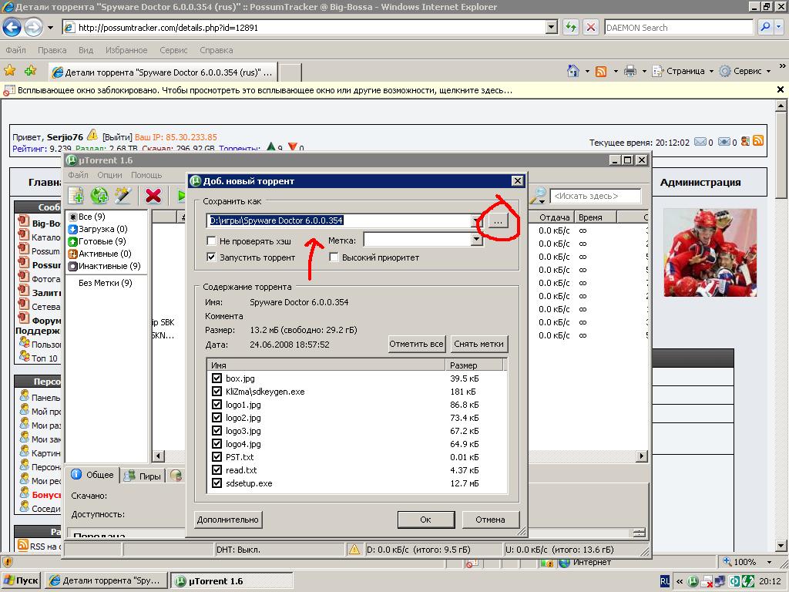
Task: Enable 'Высокий приоритет' checkbox
Action: click(x=334, y=257)
